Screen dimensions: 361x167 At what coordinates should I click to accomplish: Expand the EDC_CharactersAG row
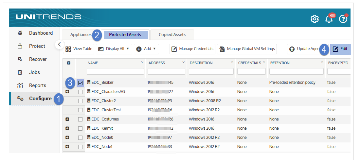67,92
